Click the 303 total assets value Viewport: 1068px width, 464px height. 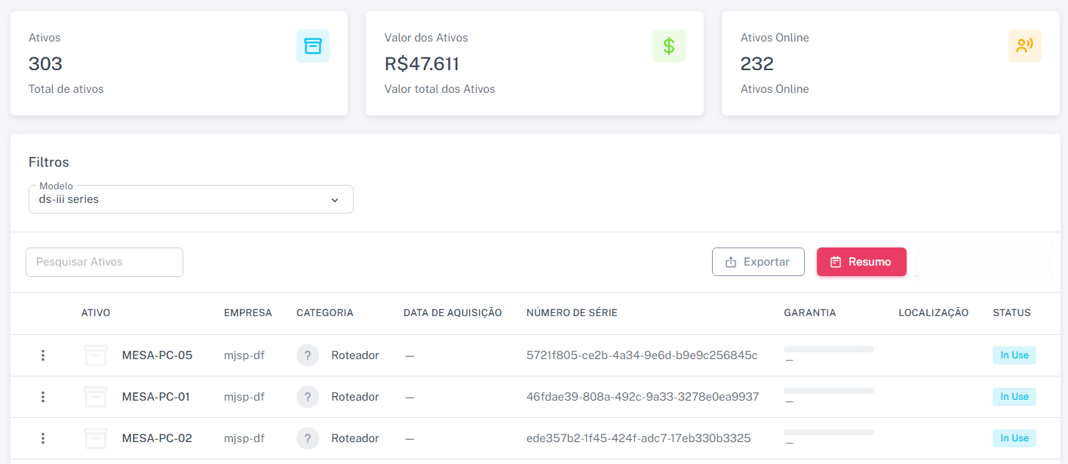[x=45, y=63]
